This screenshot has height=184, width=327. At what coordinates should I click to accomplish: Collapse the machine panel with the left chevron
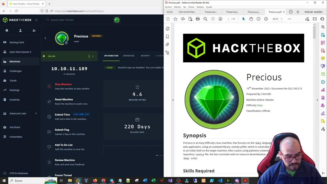coord(45,38)
